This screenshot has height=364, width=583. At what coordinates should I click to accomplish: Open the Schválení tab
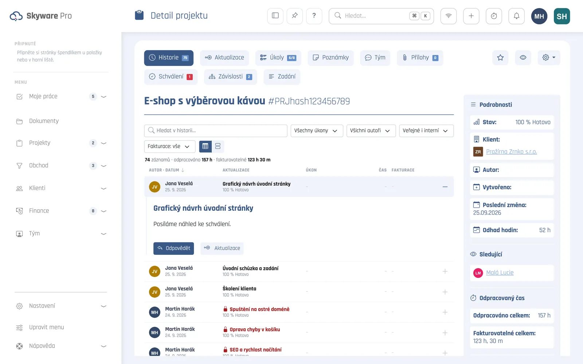[x=171, y=77]
